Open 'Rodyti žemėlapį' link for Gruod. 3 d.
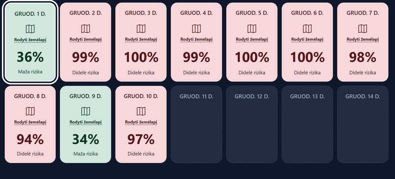 [141, 39]
